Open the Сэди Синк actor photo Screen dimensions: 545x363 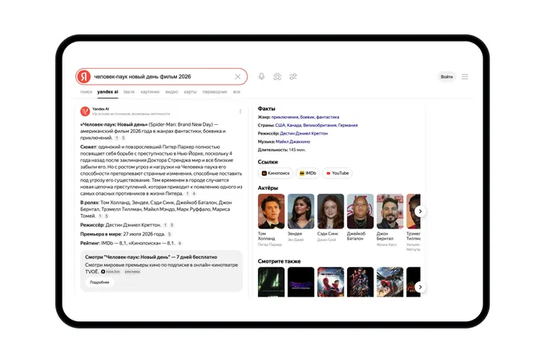coord(330,212)
